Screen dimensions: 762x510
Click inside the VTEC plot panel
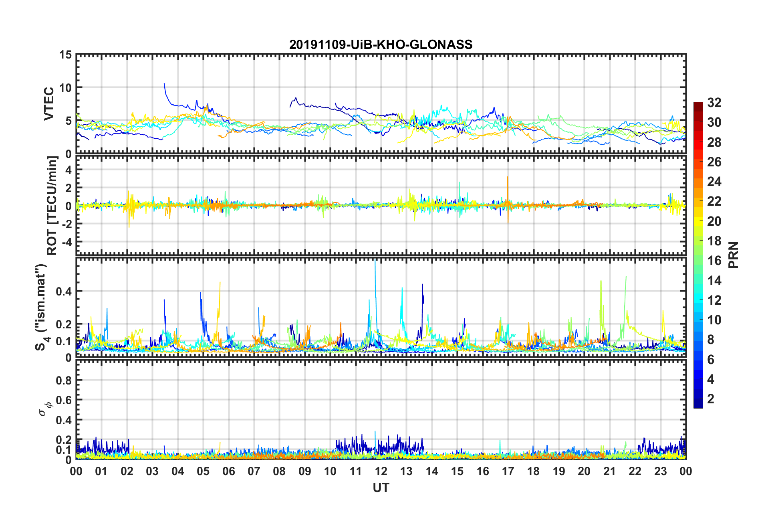coord(381,104)
